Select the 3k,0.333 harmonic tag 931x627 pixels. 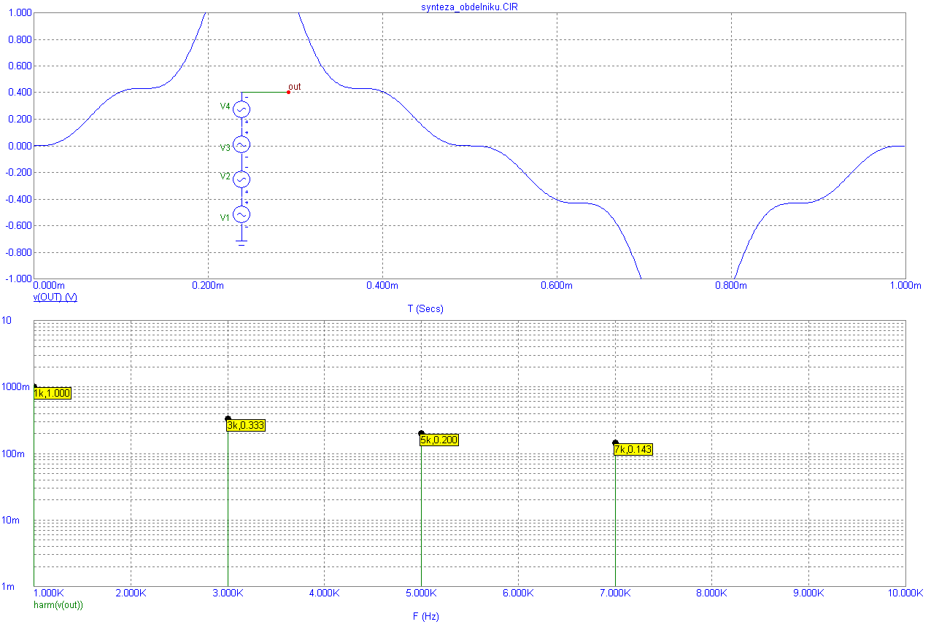coord(246,425)
